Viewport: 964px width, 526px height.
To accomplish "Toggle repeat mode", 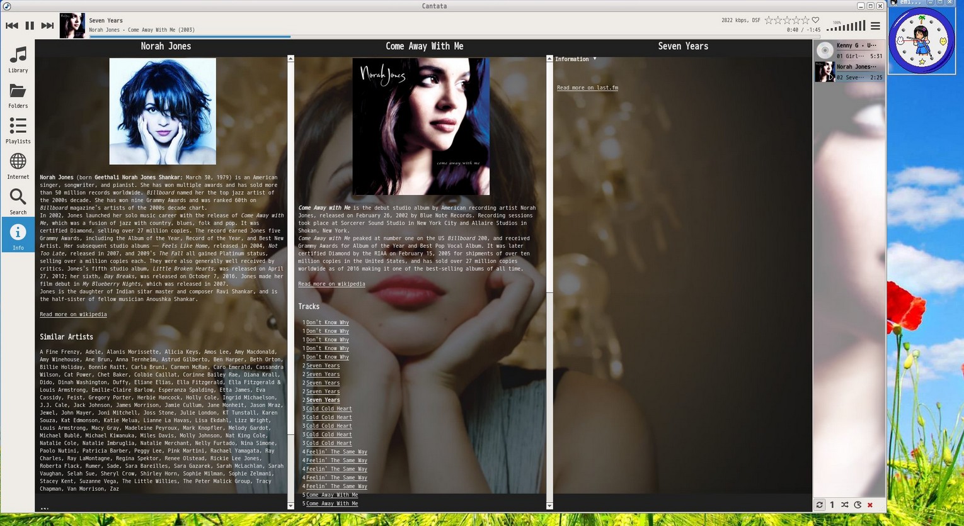I will pos(819,505).
